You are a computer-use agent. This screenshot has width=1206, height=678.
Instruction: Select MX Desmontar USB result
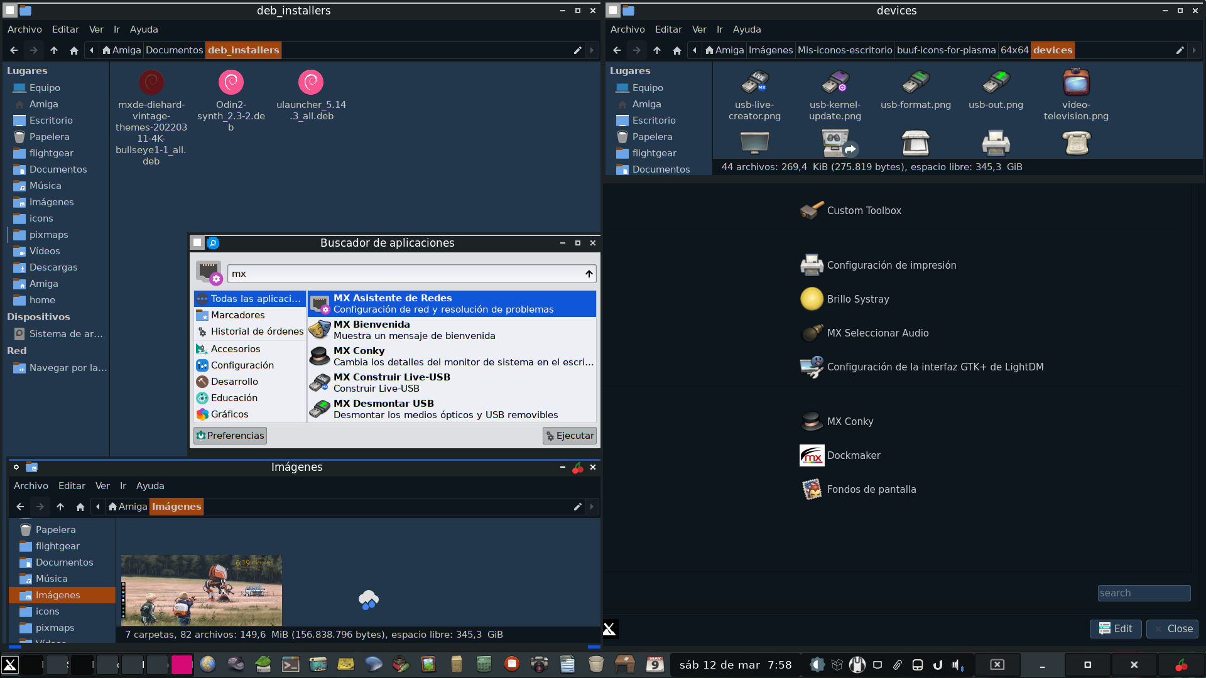(x=452, y=409)
